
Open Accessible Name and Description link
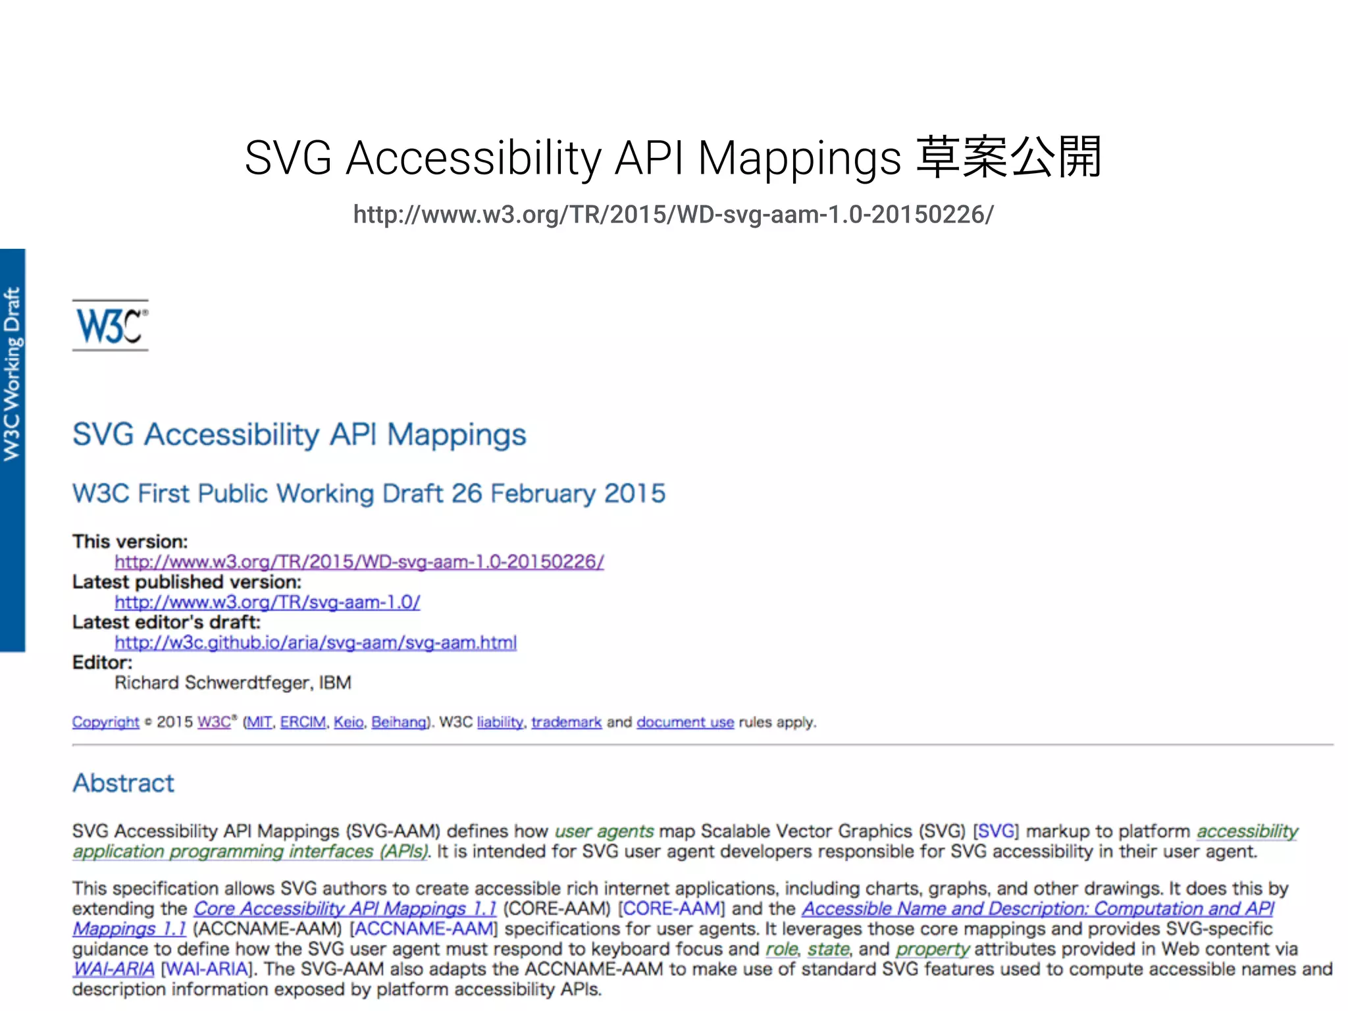click(1038, 909)
